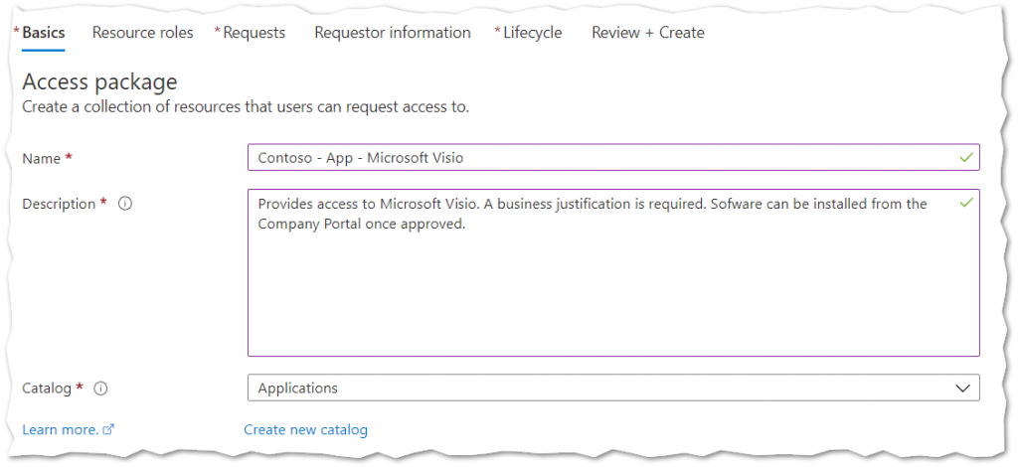Go to the Requestor information tab
This screenshot has width=1018, height=467.
point(393,33)
